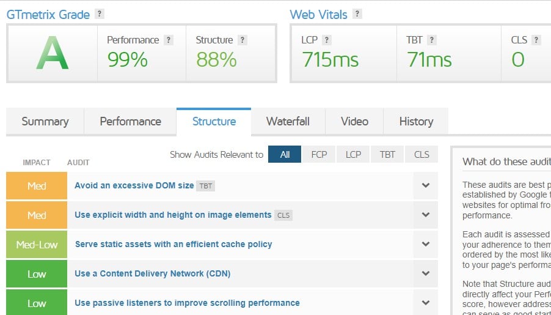Expand the passive listeners audit chevron
551x315 pixels.
(x=426, y=303)
